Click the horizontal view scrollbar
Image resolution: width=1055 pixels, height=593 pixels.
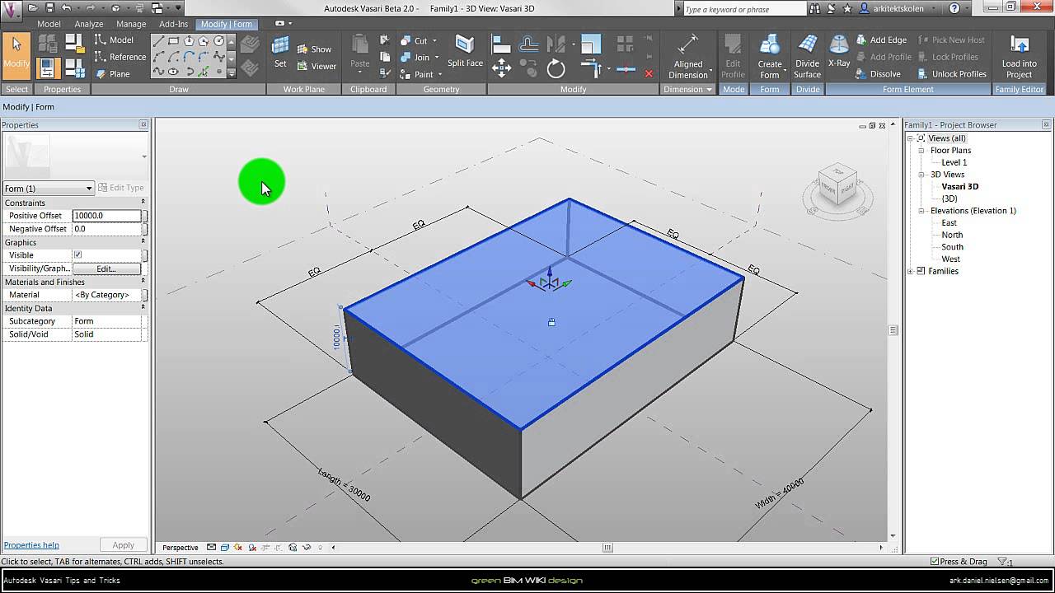607,547
